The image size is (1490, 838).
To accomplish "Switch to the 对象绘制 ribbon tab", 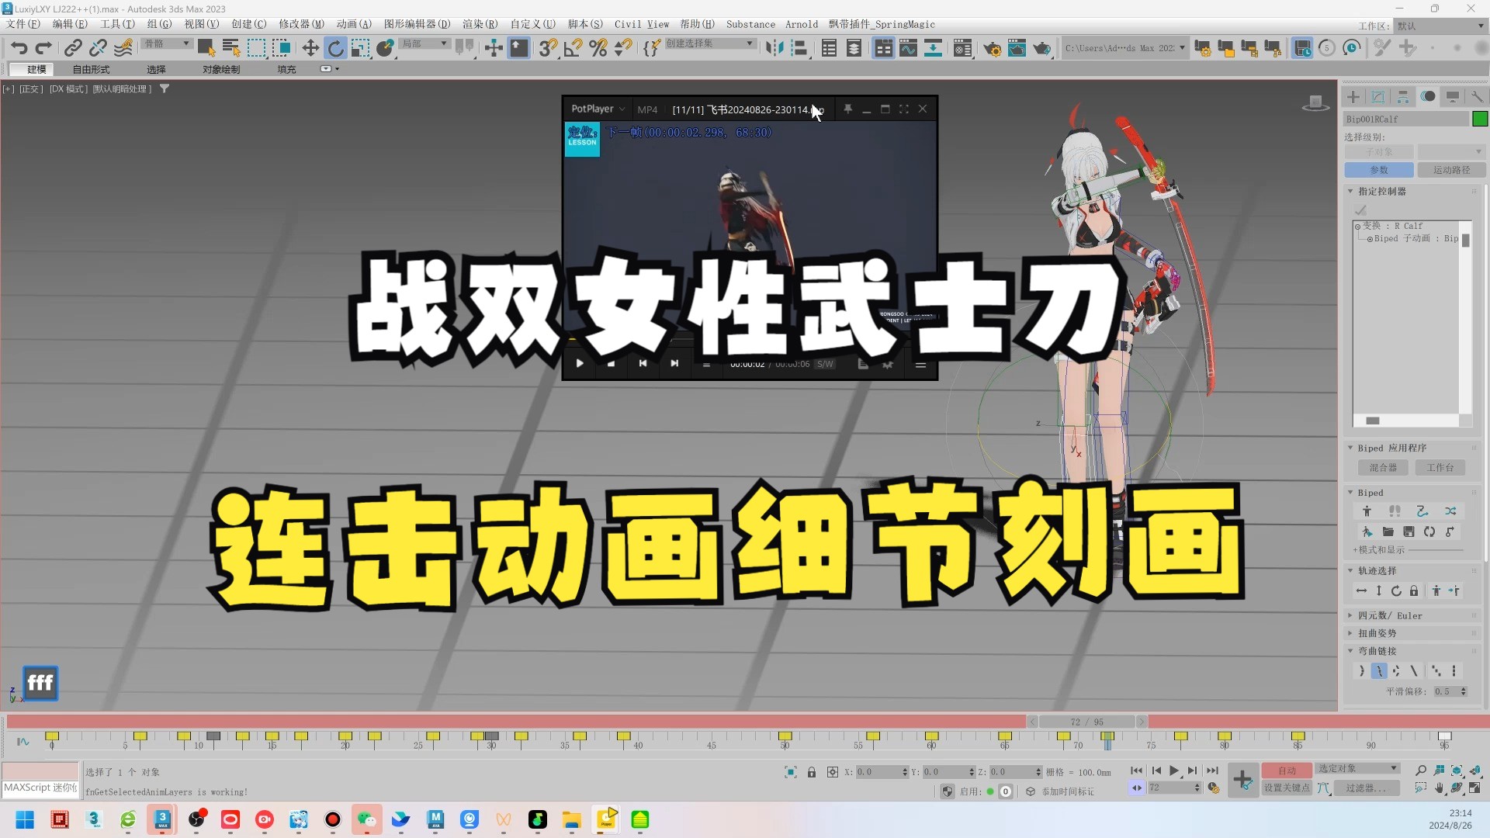I will pyautogui.click(x=221, y=69).
